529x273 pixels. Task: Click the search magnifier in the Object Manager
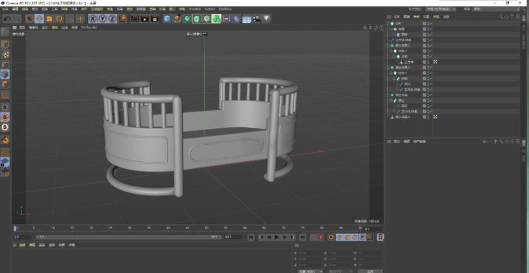click(501, 16)
